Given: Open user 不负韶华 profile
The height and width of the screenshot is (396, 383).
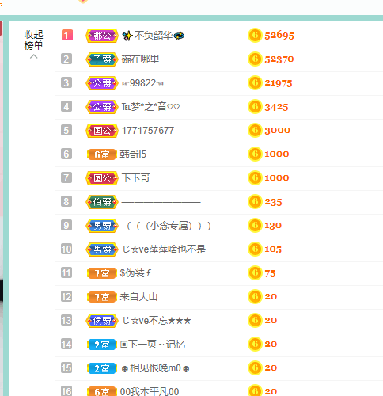Looking at the screenshot, I should coord(153,36).
